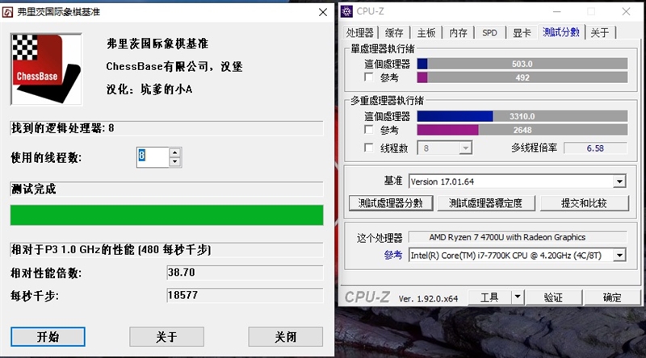This screenshot has height=358, width=646.
Task: Click the 关于 button in Fritz benchmark
Action: [x=166, y=337]
